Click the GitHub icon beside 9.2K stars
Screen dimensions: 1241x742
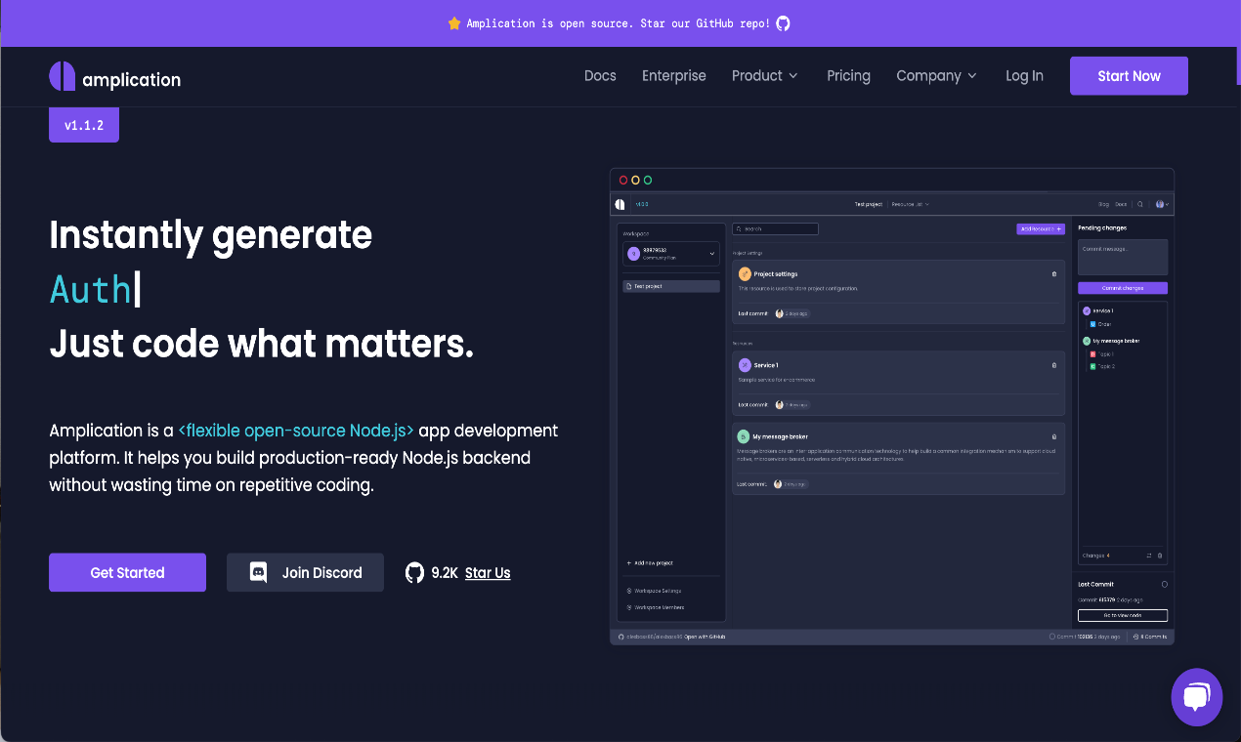click(414, 572)
